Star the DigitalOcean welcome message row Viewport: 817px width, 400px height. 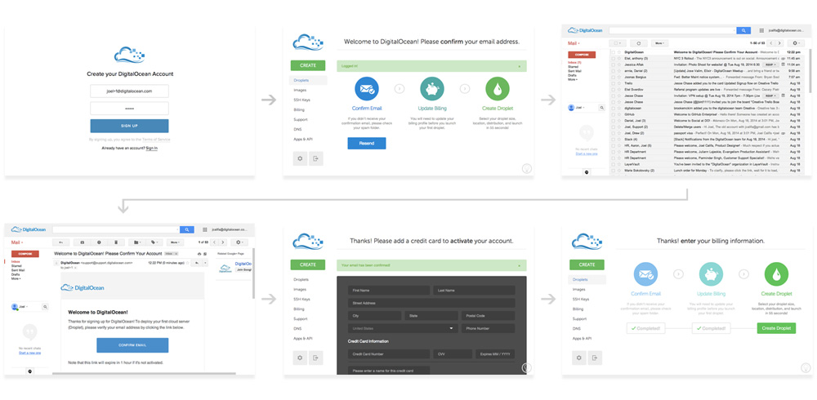[x=619, y=52]
